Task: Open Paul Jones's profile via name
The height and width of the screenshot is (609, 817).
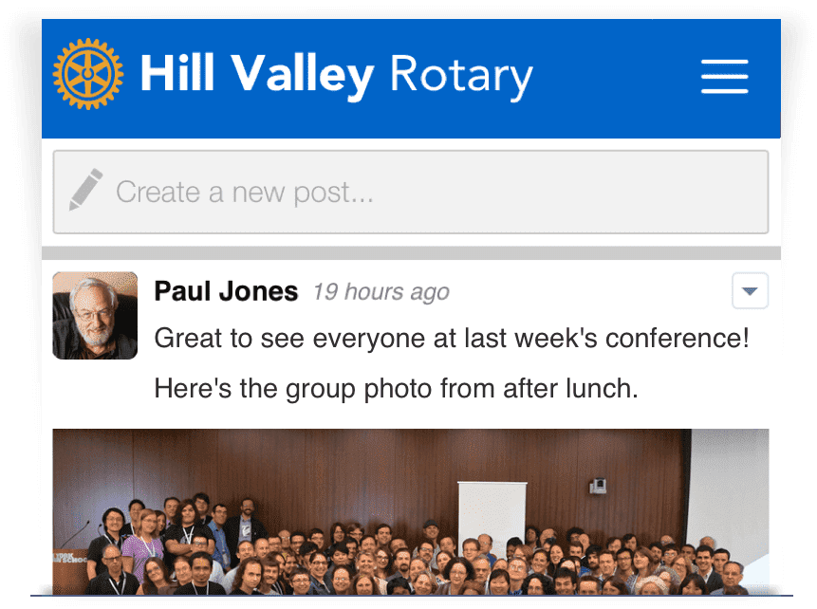Action: pyautogui.click(x=226, y=291)
